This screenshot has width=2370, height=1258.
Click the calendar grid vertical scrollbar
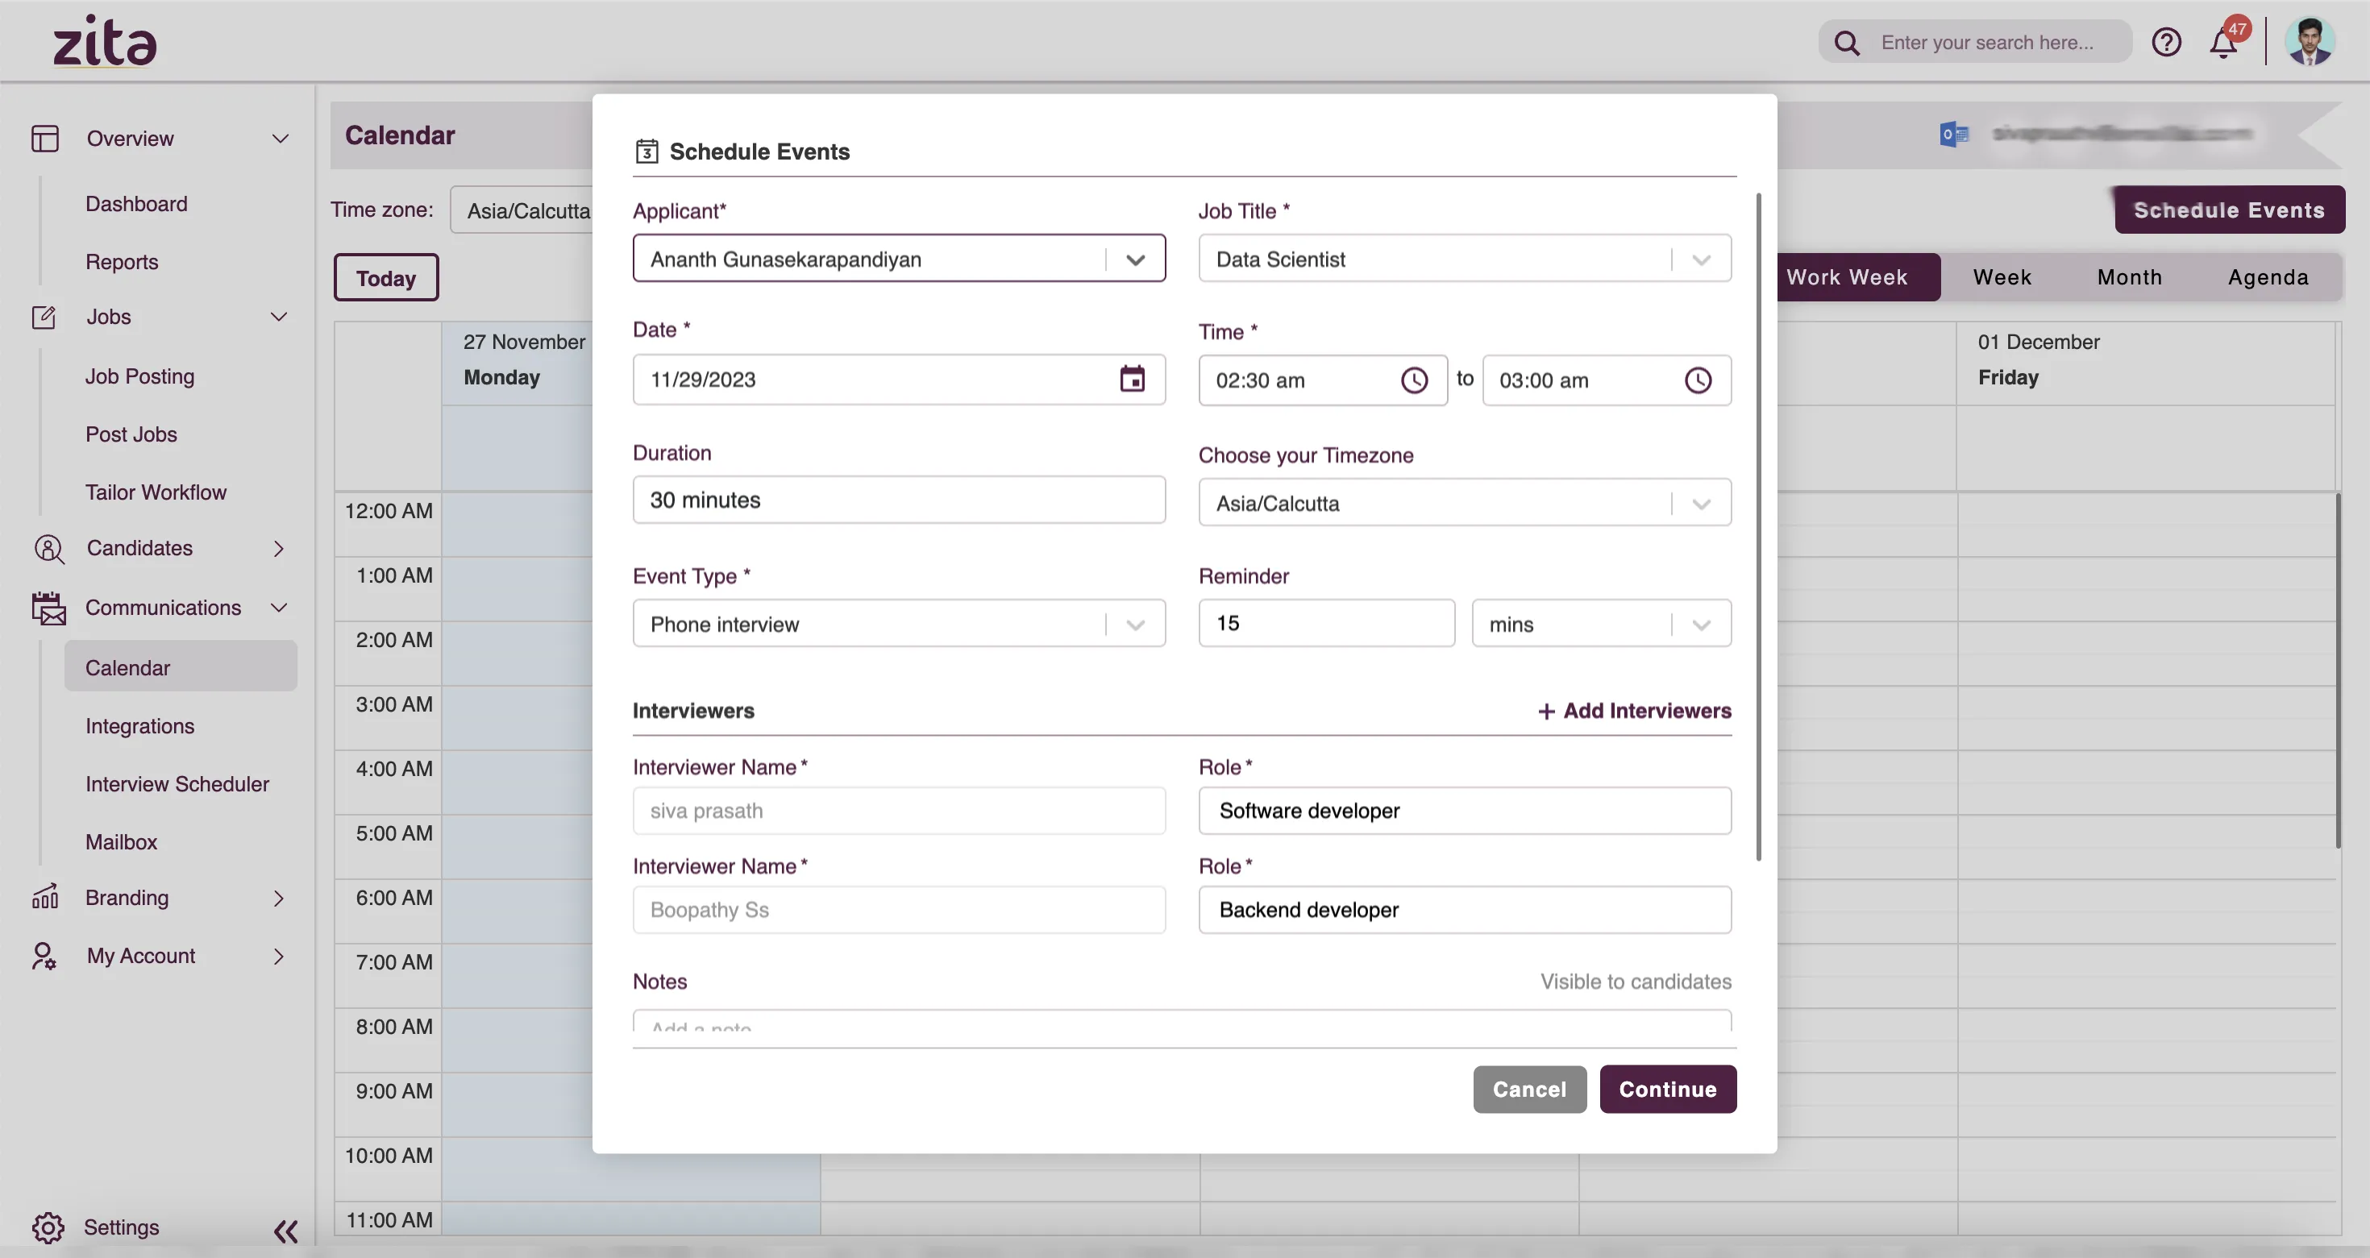[x=2338, y=671]
